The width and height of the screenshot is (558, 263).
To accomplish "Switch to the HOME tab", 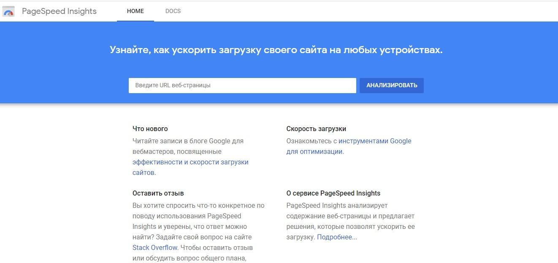I will pyautogui.click(x=135, y=11).
